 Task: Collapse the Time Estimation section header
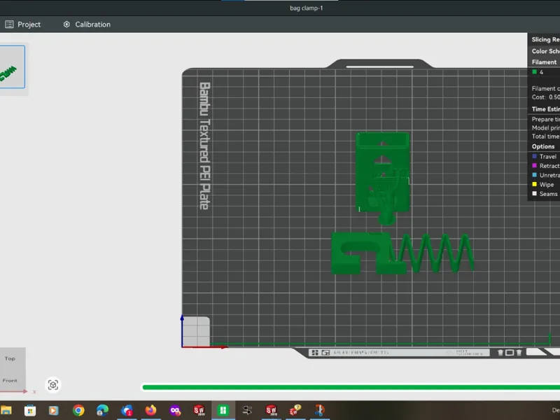545,109
